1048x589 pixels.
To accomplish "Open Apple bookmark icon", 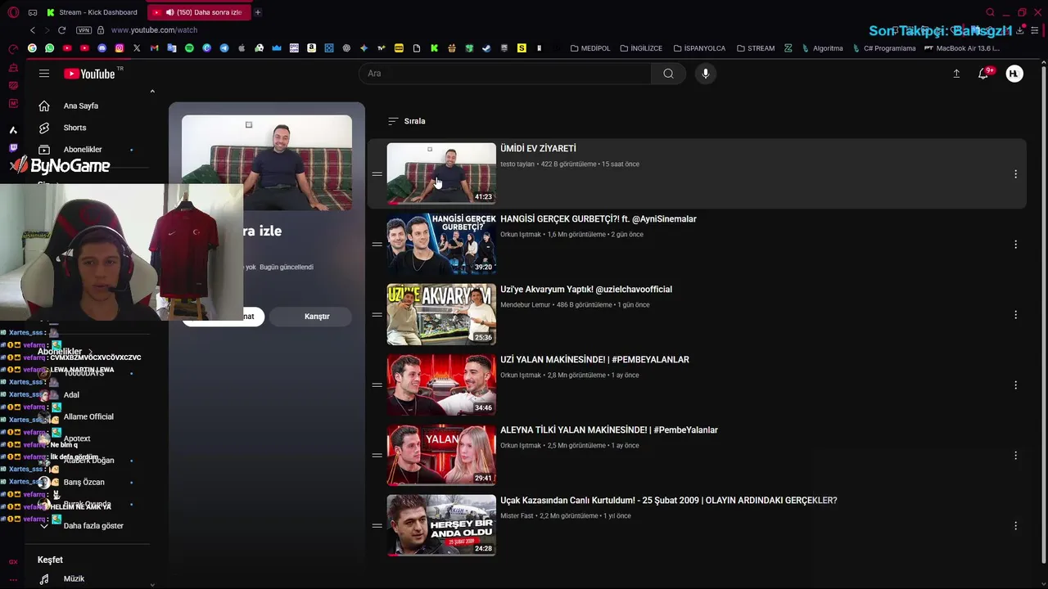I will (x=242, y=48).
